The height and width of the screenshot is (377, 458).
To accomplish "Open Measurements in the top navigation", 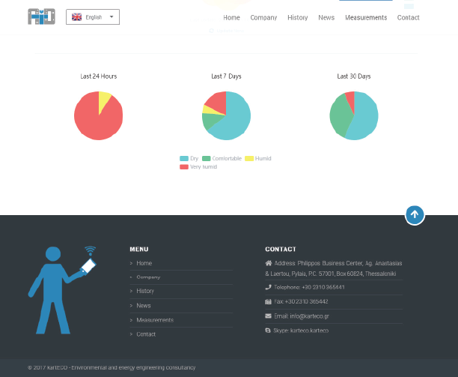I will (x=366, y=17).
